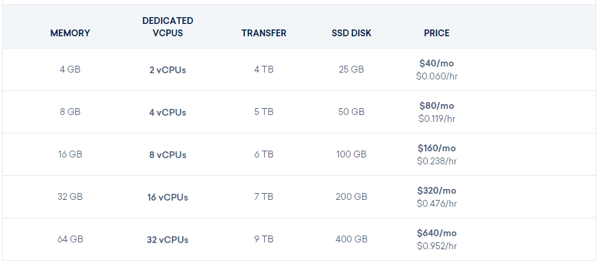This screenshot has width=601, height=267.
Task: Click the 7 TB transfer value
Action: (264, 196)
